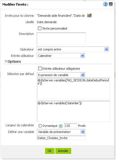Click the OK button
The height and width of the screenshot is (160, 116).
click(50, 151)
